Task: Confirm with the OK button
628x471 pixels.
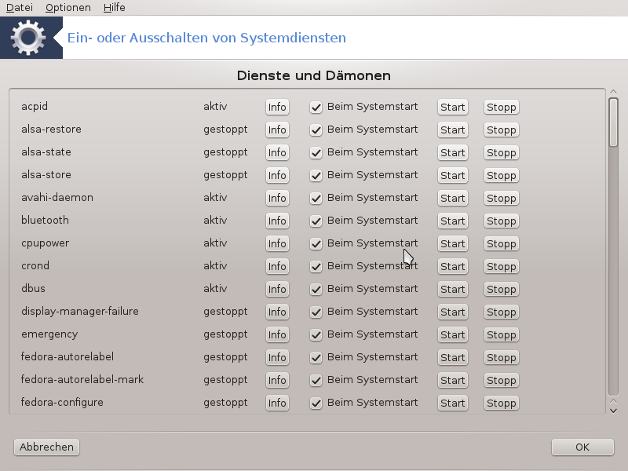Action: pyautogui.click(x=582, y=447)
